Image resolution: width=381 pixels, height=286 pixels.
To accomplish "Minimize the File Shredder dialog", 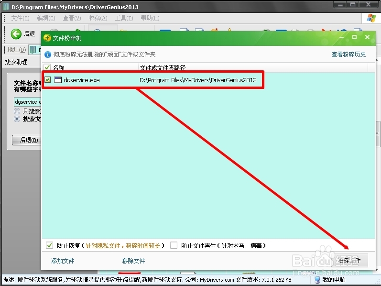I will coord(341,37).
